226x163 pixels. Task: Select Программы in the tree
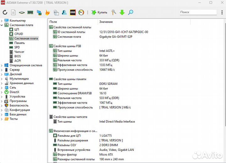point(18,101)
